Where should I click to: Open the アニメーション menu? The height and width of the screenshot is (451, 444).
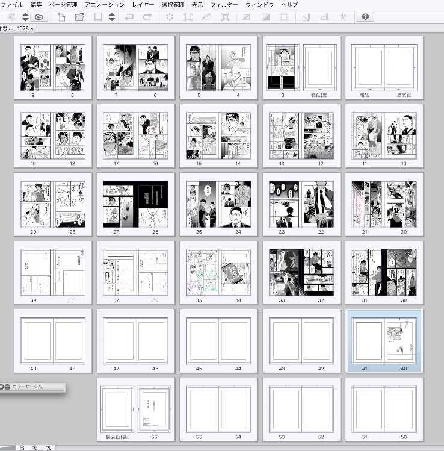105,5
